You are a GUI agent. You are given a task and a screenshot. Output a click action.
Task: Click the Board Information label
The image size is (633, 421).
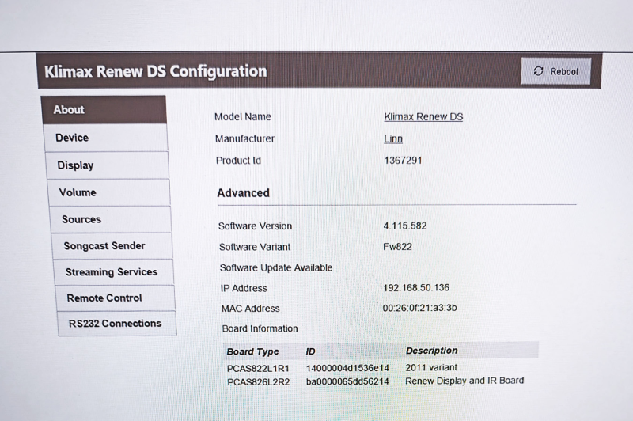(x=260, y=328)
